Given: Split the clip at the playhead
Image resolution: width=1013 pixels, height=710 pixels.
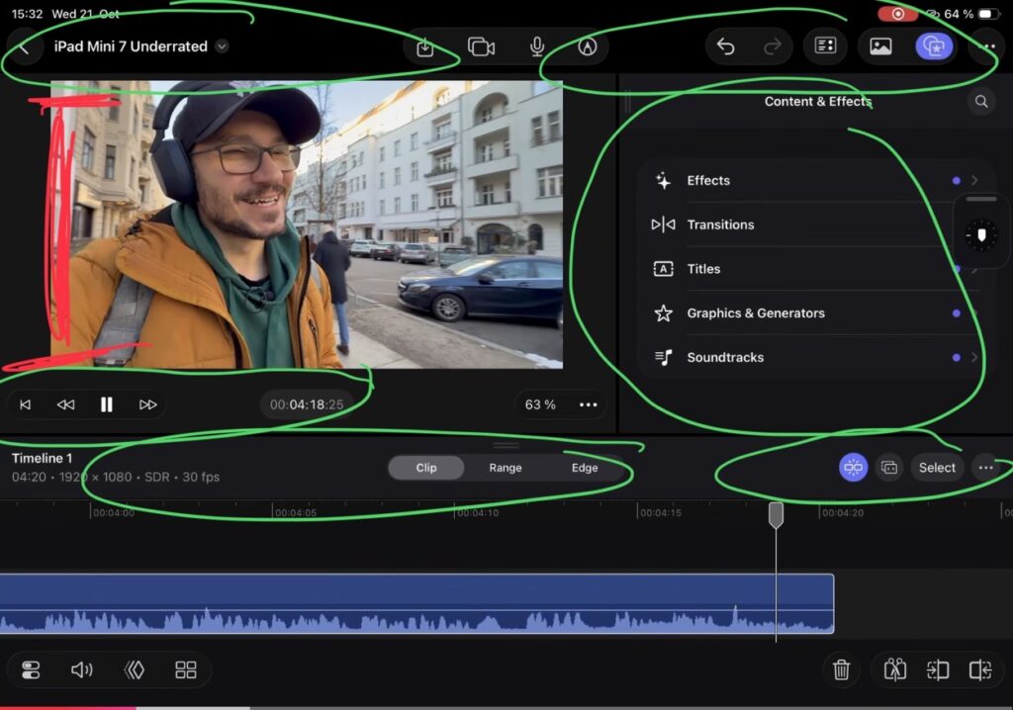Looking at the screenshot, I should coord(894,669).
